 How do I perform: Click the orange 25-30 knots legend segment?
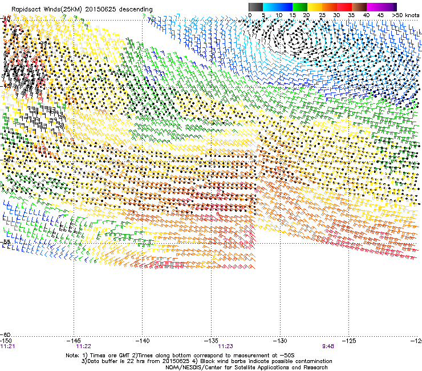(330, 7)
